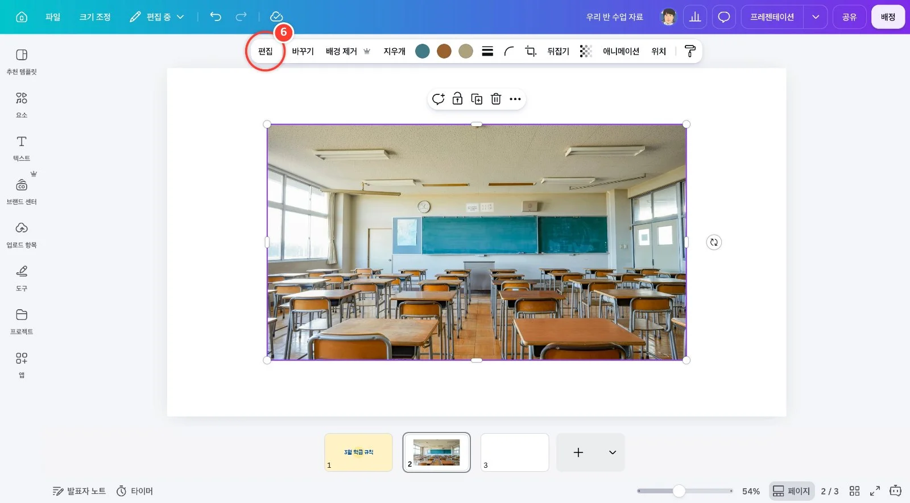Image resolution: width=910 pixels, height=503 pixels.
Task: Go to the Canva home icon
Action: (x=22, y=17)
